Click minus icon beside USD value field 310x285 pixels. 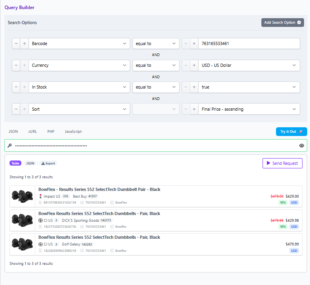[x=186, y=65]
